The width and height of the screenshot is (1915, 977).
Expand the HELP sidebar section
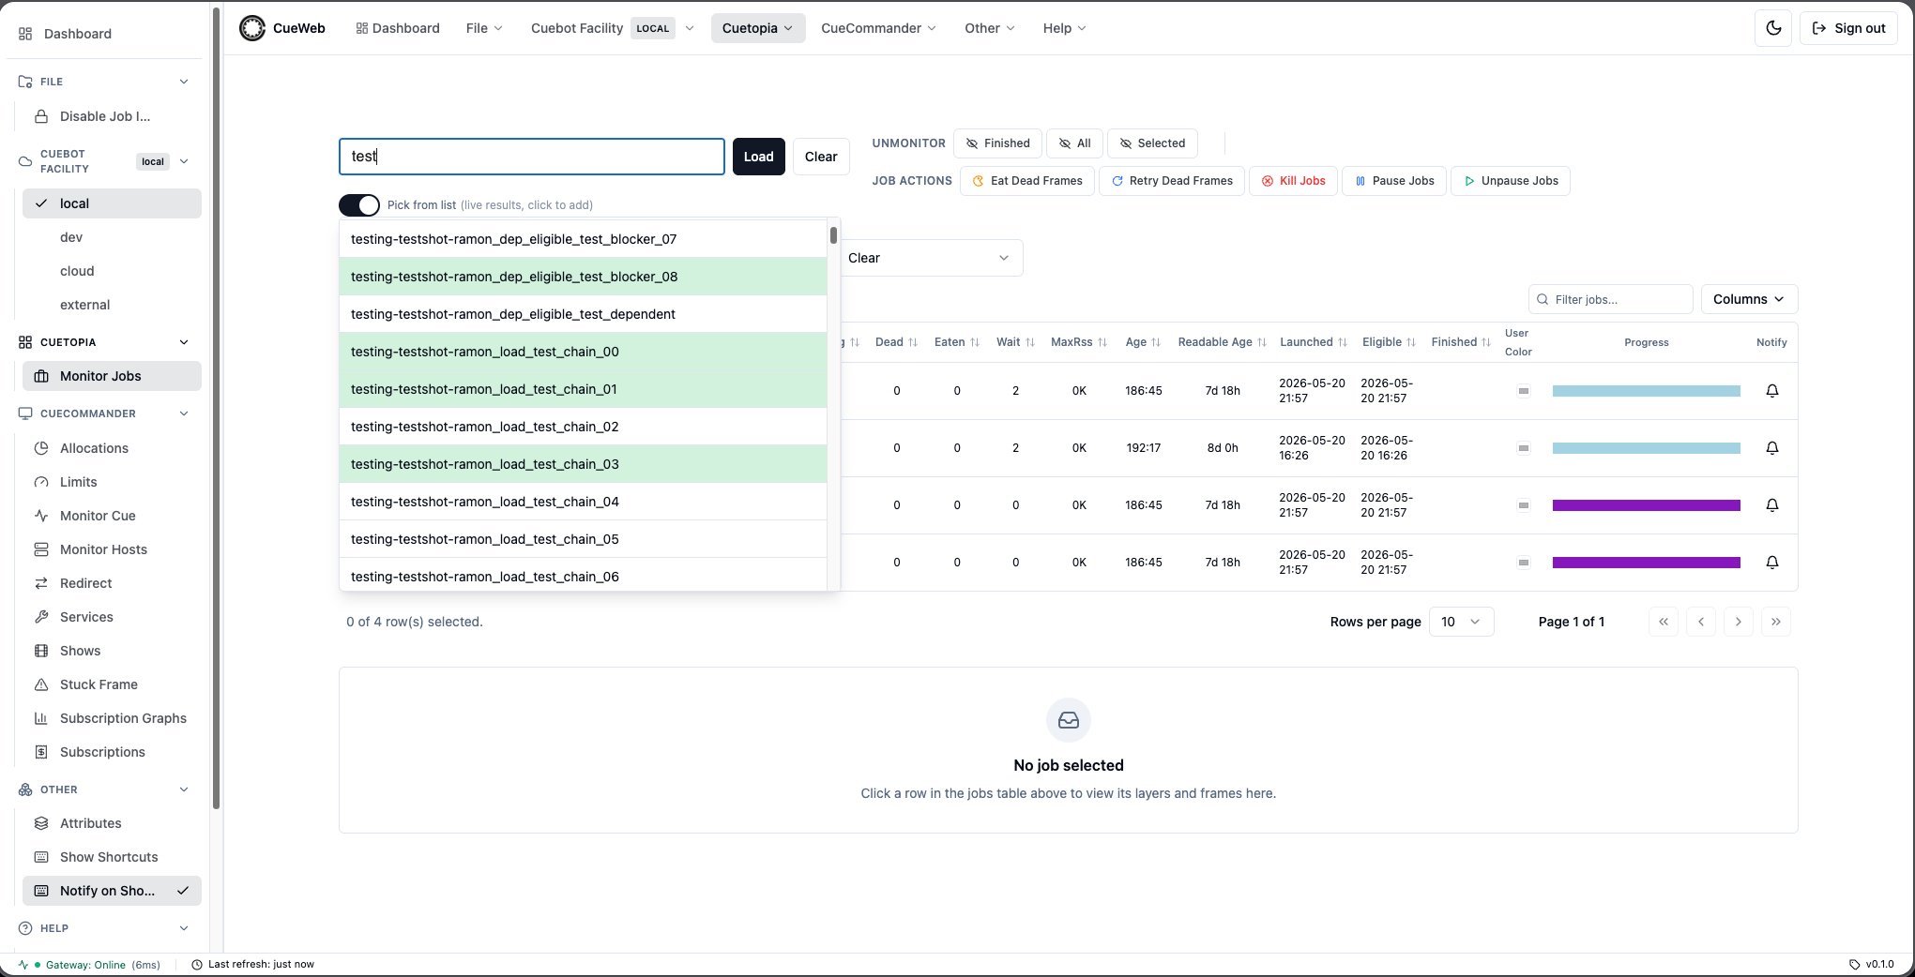[184, 928]
